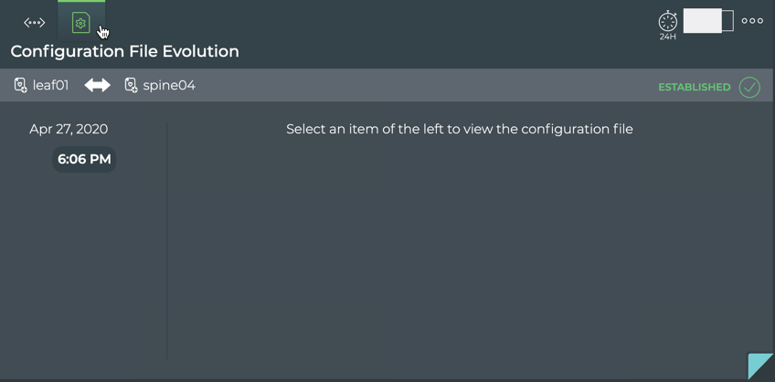Click the leaf01 device icon
The width and height of the screenshot is (775, 382).
20,86
